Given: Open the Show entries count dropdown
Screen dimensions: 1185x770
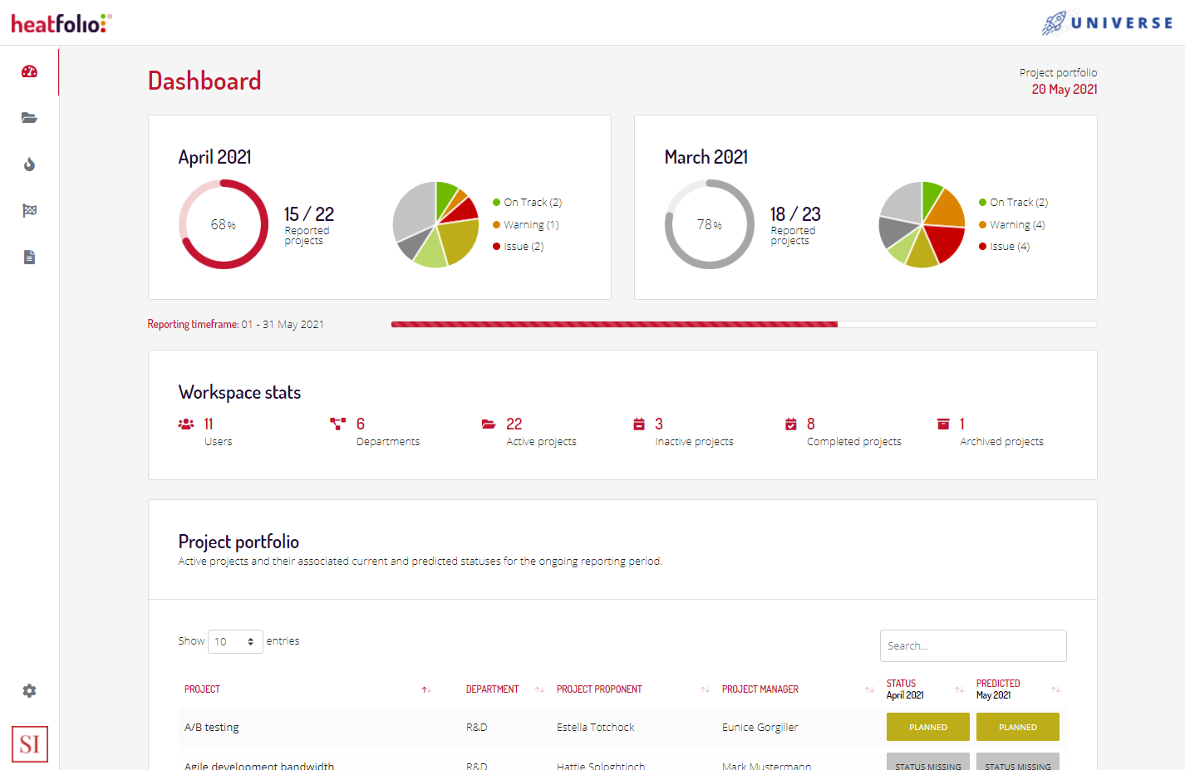Looking at the screenshot, I should tap(235, 642).
